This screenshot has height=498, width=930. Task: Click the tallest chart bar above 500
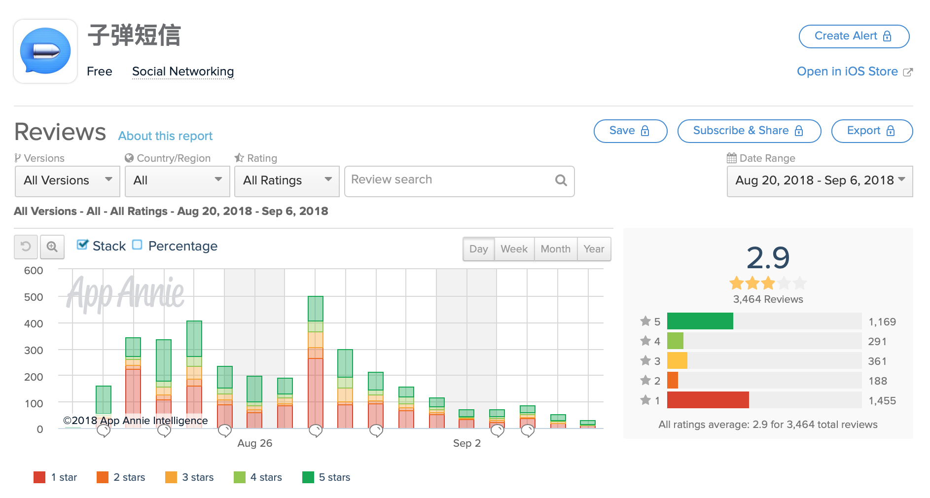[x=316, y=362]
